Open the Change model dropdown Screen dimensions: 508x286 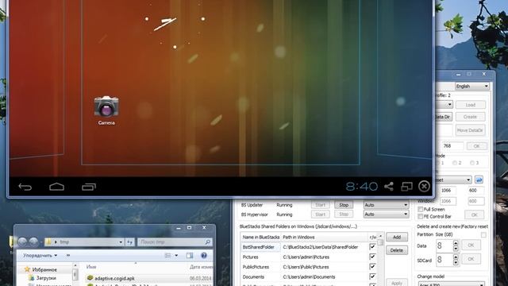tap(452, 284)
